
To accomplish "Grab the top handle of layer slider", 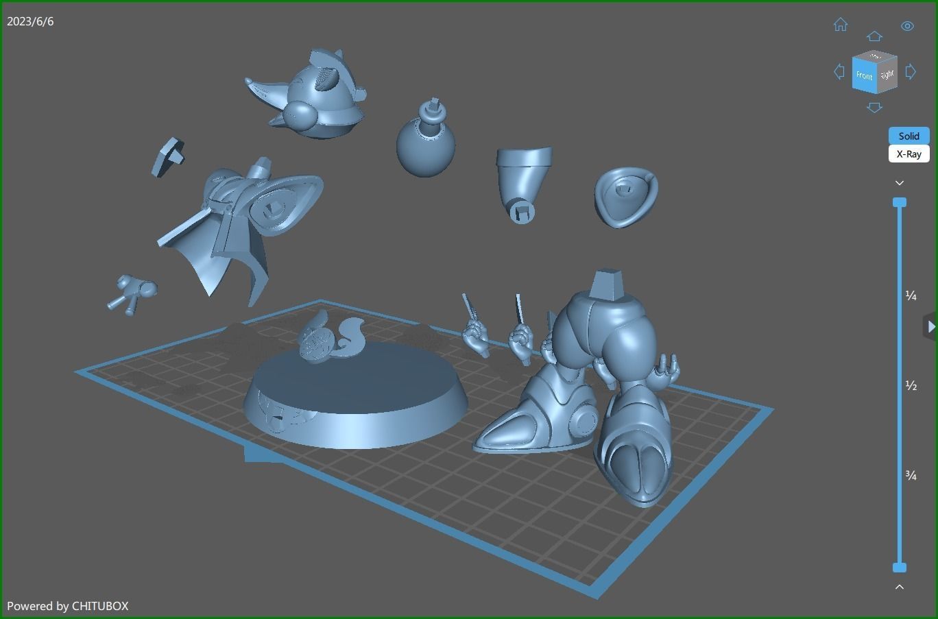I will pyautogui.click(x=900, y=202).
